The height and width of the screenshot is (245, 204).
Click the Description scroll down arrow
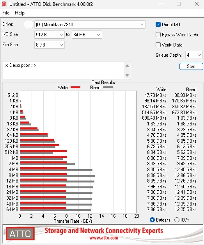pos(127,75)
